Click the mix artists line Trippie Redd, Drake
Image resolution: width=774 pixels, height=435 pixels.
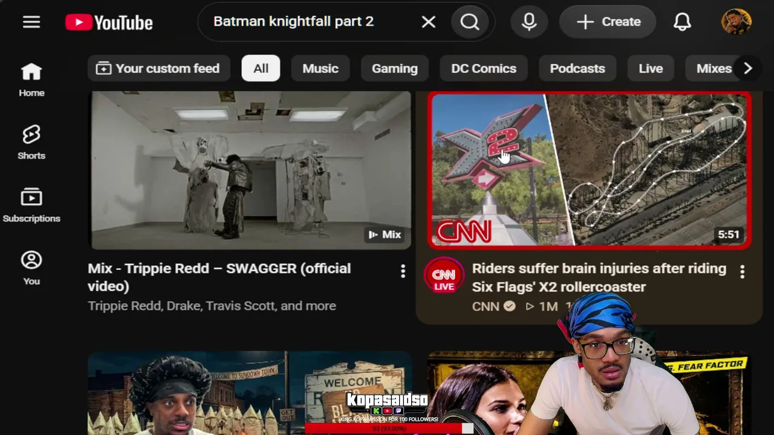(212, 306)
